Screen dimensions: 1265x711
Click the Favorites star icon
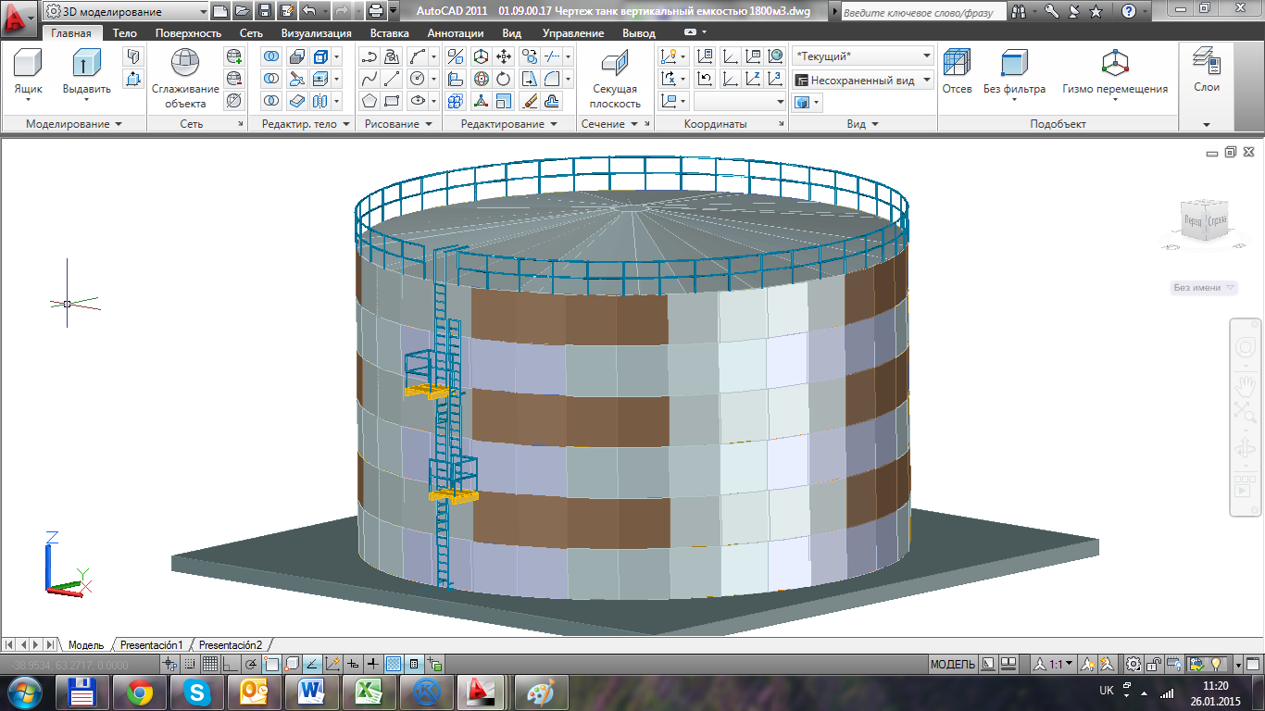click(x=1096, y=11)
